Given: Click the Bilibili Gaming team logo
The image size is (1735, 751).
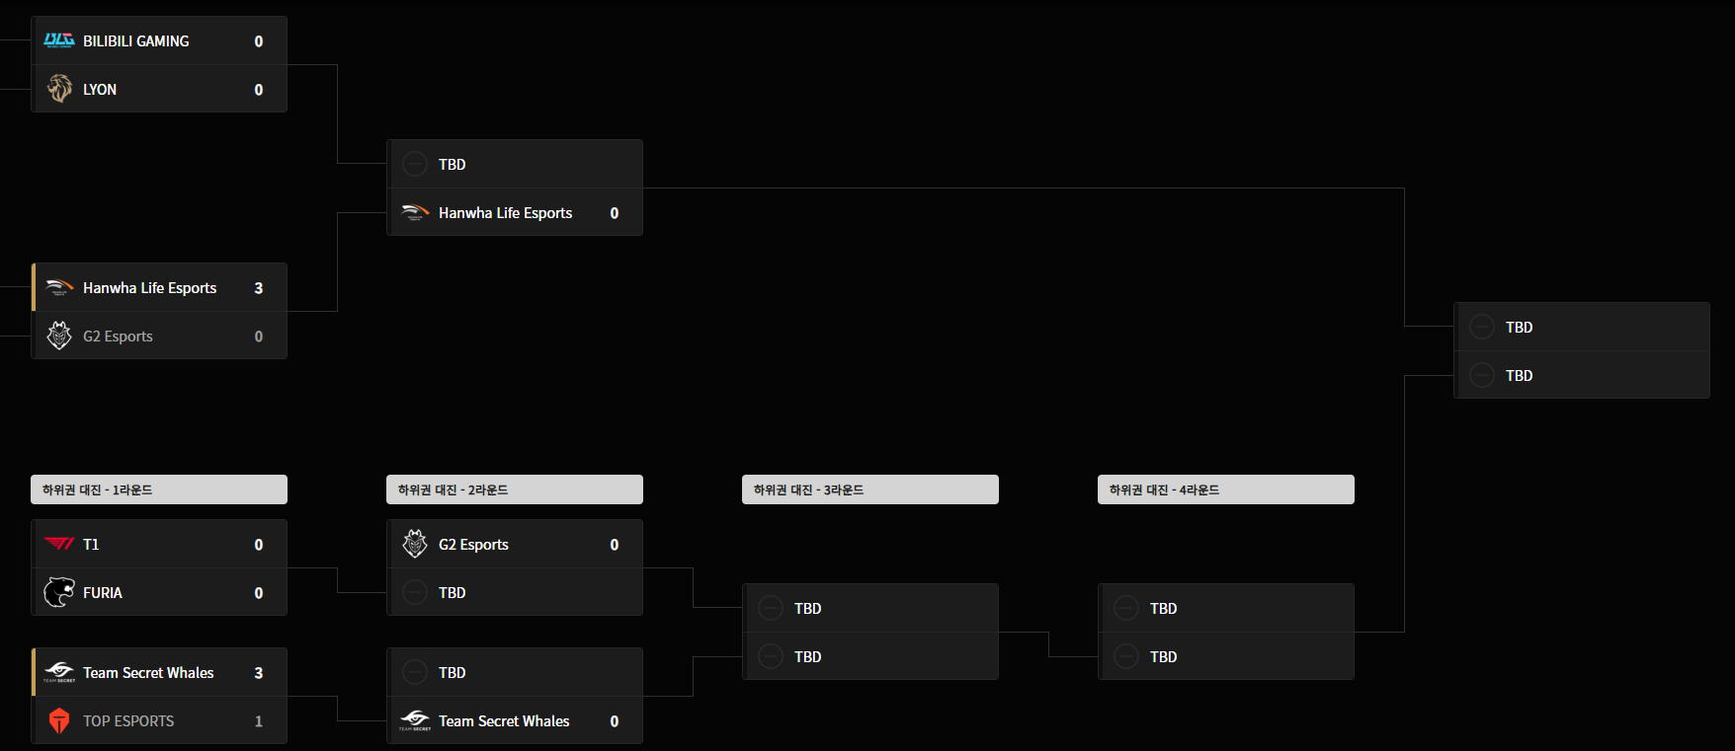Looking at the screenshot, I should [x=59, y=40].
